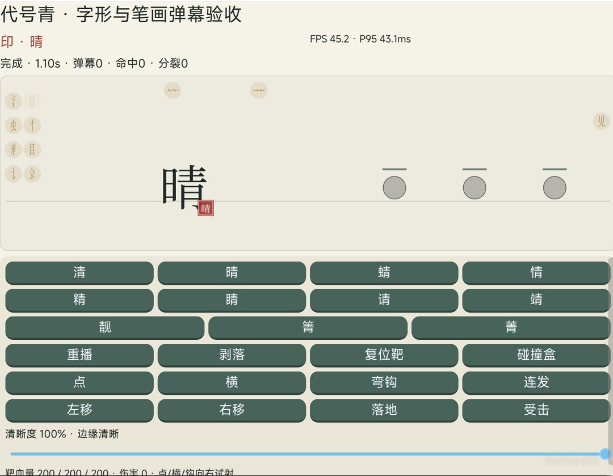Image resolution: width=613 pixels, height=476 pixels.
Task: Select the 请 character button
Action: pyautogui.click(x=384, y=300)
